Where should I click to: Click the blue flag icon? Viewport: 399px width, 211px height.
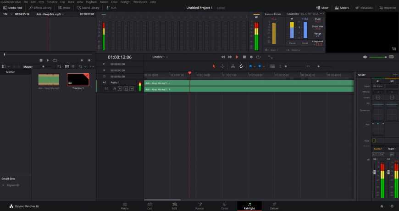(x=251, y=66)
